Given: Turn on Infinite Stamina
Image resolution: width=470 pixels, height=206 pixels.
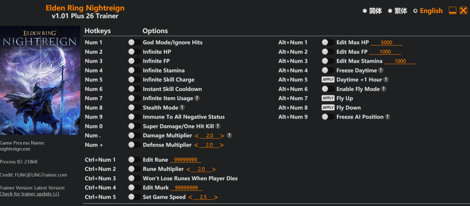Looking at the screenshot, I should coord(134,70).
